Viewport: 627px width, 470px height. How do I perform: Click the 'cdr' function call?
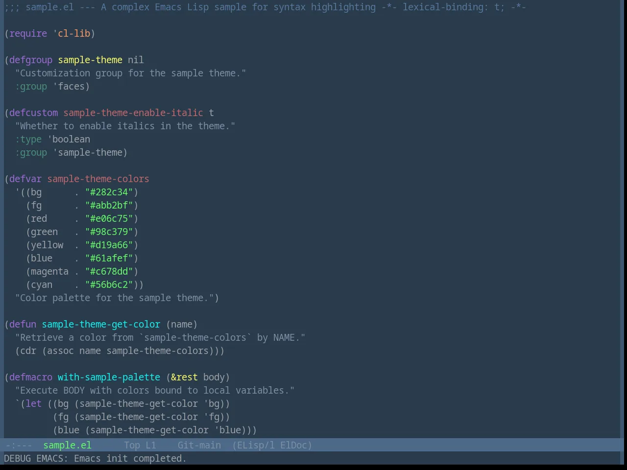28,351
